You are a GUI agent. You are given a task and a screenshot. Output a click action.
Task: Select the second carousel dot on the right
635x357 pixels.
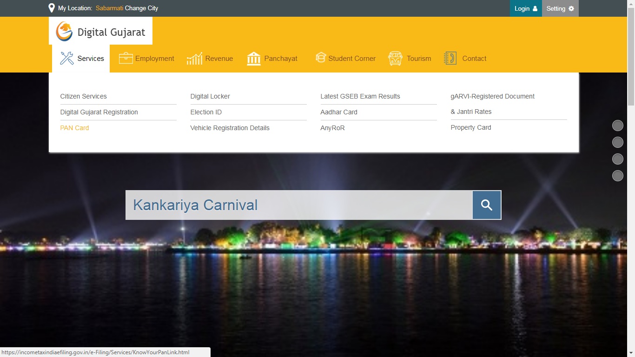(x=618, y=142)
